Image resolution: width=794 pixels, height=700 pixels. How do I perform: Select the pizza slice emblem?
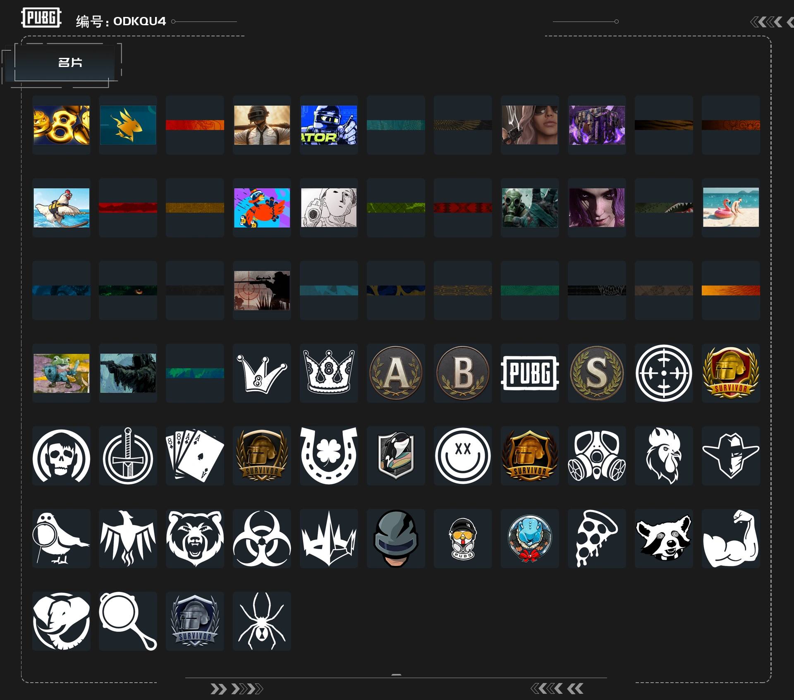pos(597,538)
